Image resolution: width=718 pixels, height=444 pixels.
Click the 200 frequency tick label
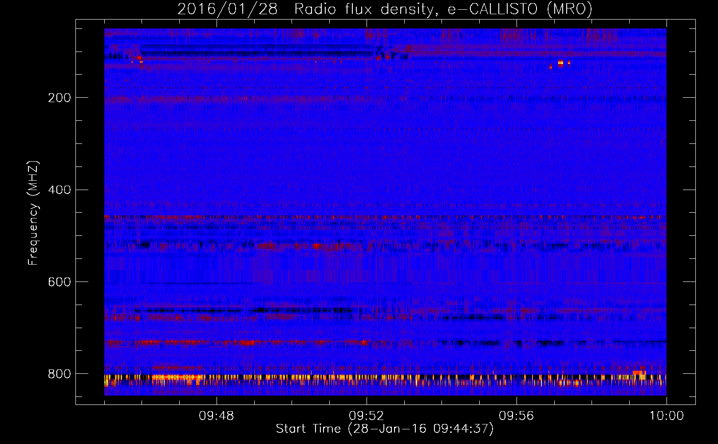(x=59, y=98)
